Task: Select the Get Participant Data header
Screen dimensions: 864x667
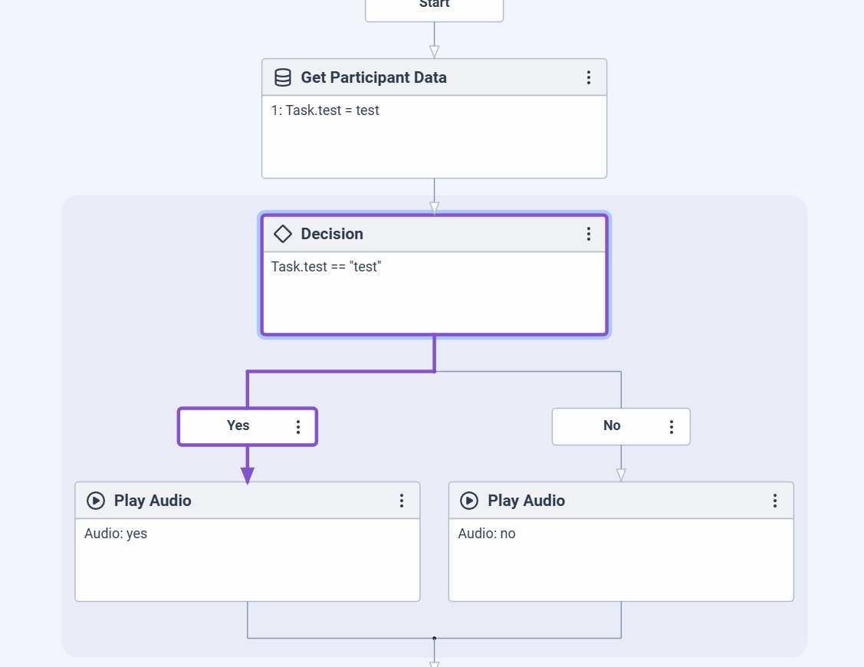Action: tap(434, 77)
